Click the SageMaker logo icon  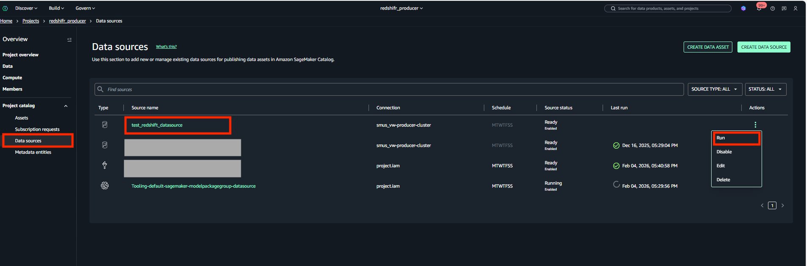[5, 8]
